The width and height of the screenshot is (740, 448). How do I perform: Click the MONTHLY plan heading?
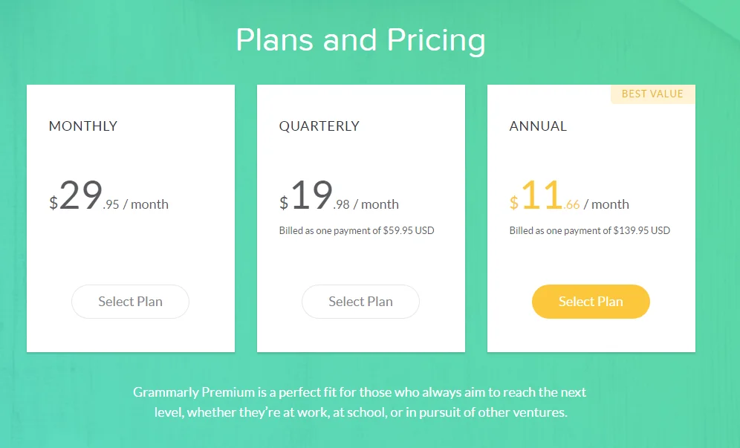tap(83, 126)
